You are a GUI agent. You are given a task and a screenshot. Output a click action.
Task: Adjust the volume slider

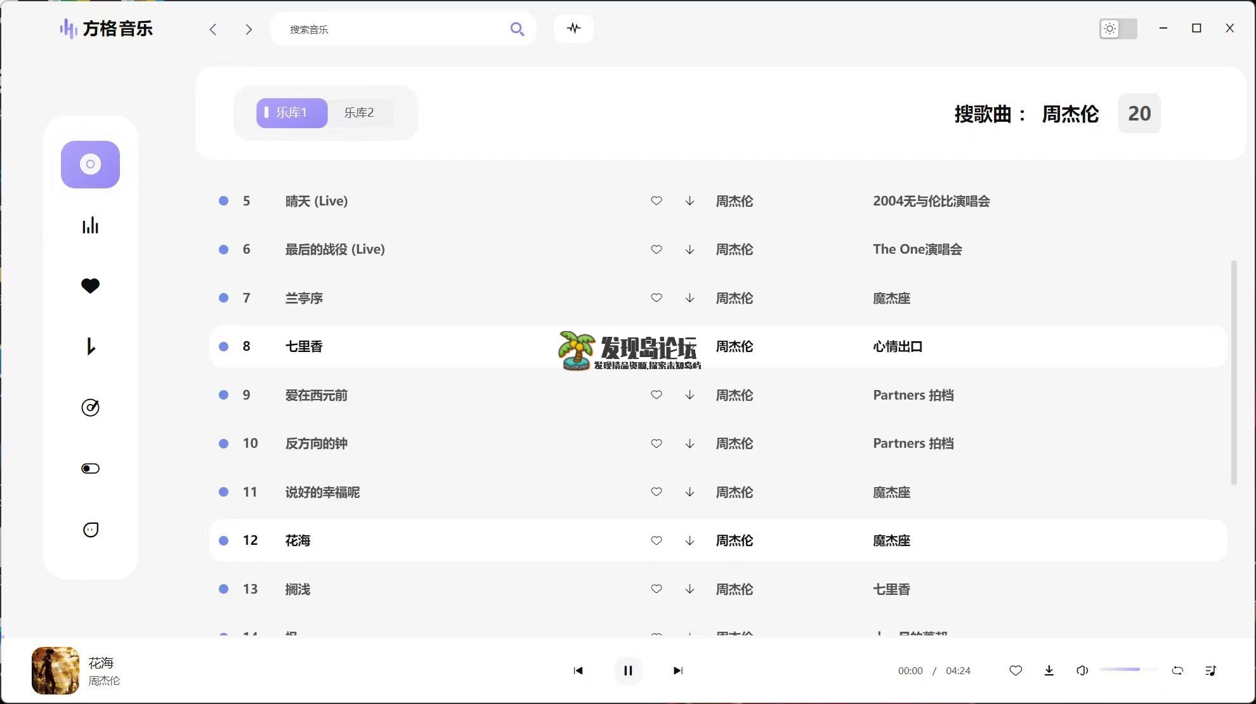click(1128, 670)
